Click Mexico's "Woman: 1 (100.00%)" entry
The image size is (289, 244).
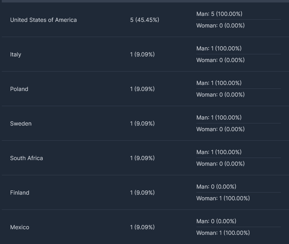[x=223, y=233]
